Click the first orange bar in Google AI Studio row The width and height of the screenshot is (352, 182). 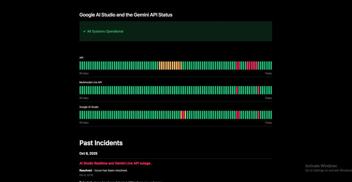[181, 115]
